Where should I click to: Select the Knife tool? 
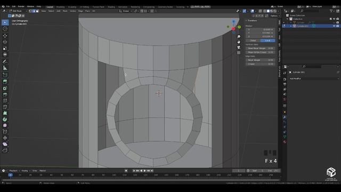pyautogui.click(x=5, y=107)
